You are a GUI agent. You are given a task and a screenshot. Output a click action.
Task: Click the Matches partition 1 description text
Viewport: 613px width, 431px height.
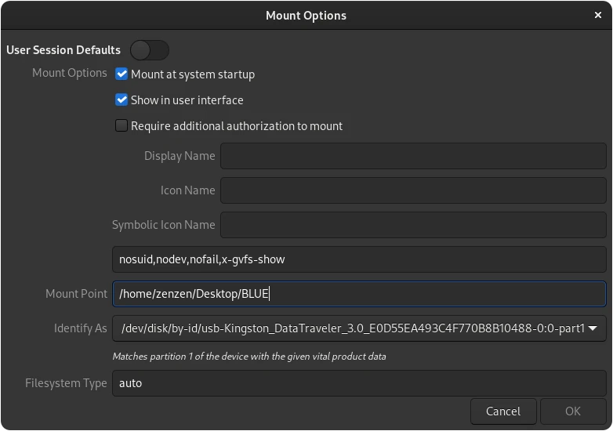[x=249, y=357]
